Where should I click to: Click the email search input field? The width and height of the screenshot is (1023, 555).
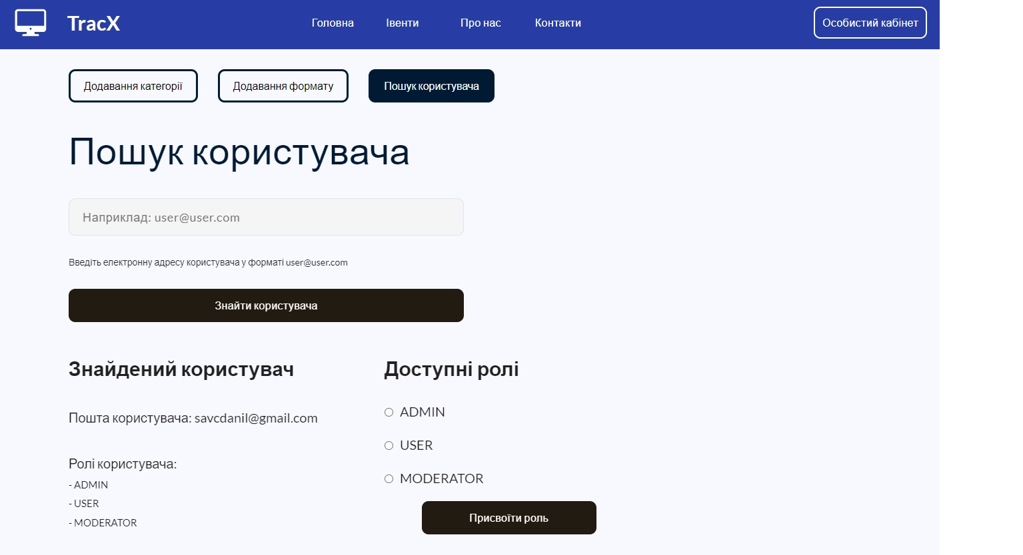[x=265, y=217]
